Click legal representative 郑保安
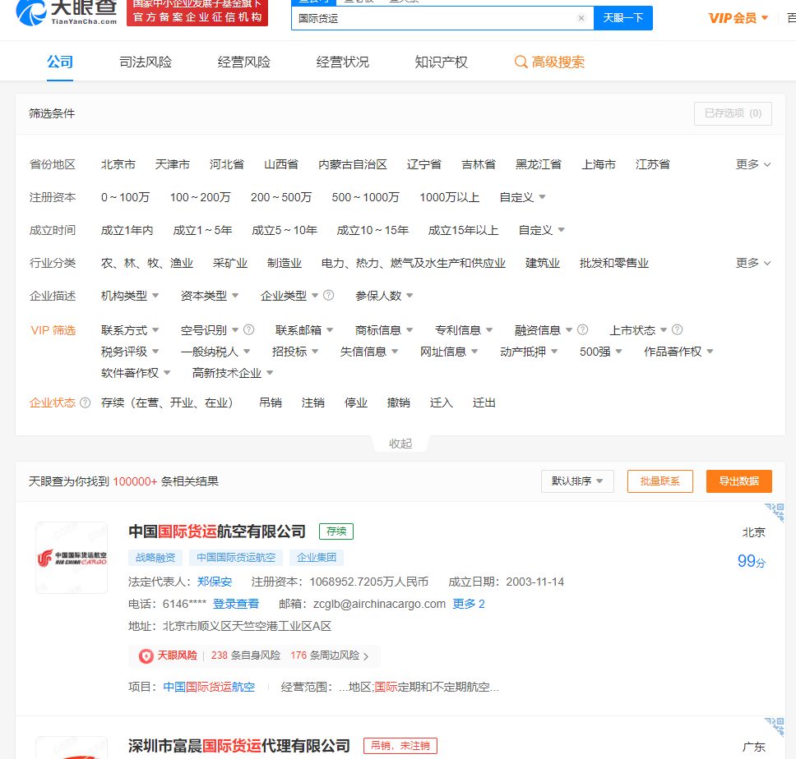 tap(215, 582)
